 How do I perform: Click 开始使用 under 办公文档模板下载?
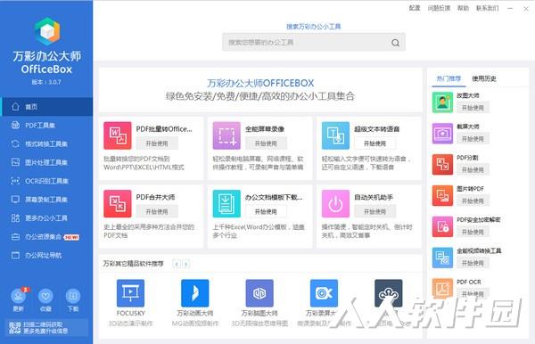266,212
